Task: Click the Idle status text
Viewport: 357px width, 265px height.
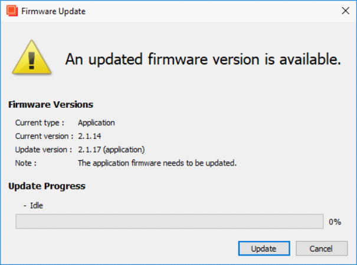Action: (37, 206)
